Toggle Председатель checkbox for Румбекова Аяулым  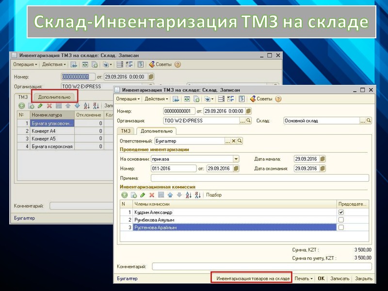(341, 220)
